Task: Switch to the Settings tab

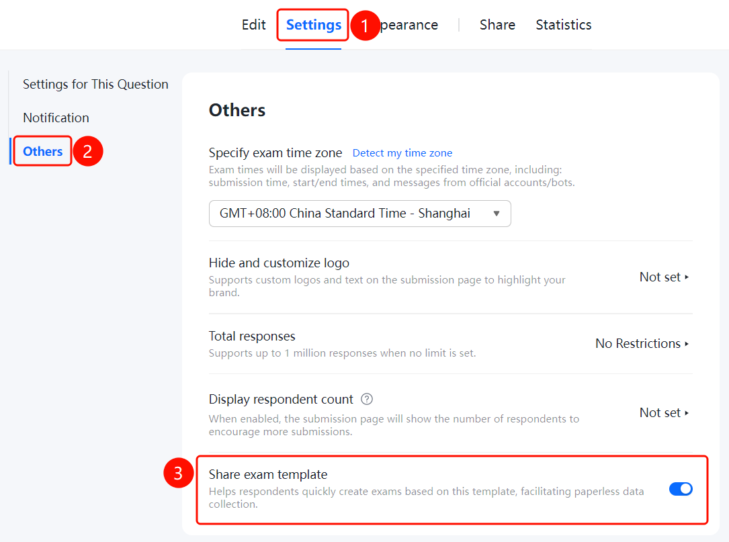Action: tap(313, 25)
